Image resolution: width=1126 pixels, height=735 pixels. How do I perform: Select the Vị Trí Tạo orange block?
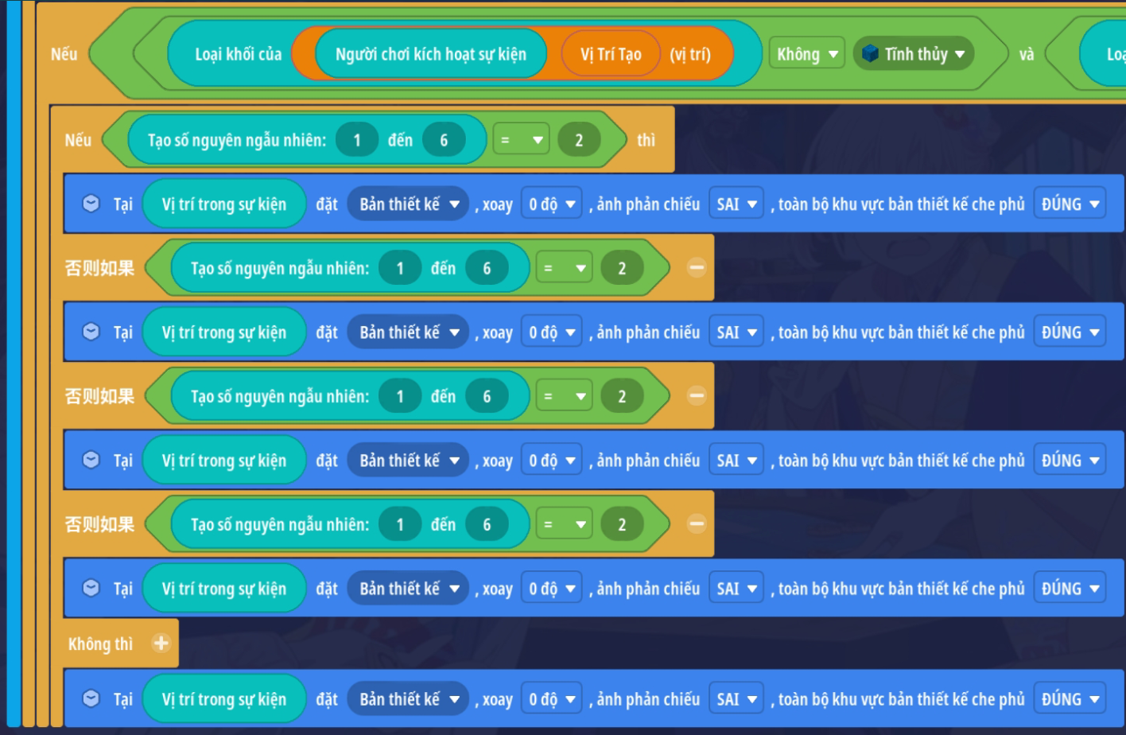coord(610,54)
